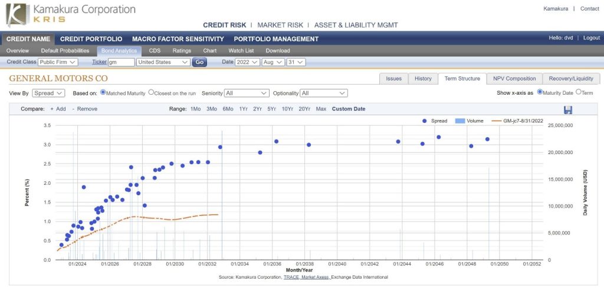Set range to 20Yr

pyautogui.click(x=304, y=109)
